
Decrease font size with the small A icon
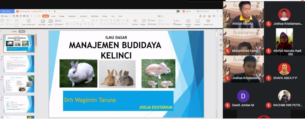[97, 20]
